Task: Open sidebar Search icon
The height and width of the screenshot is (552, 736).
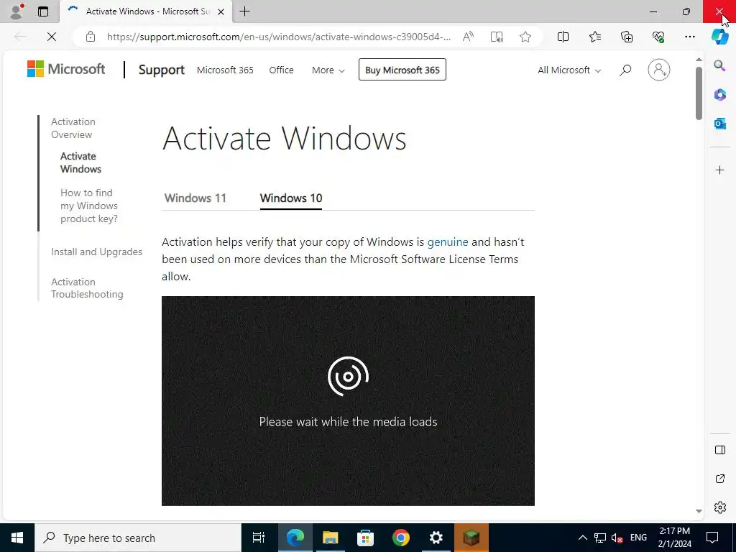Action: [x=719, y=65]
